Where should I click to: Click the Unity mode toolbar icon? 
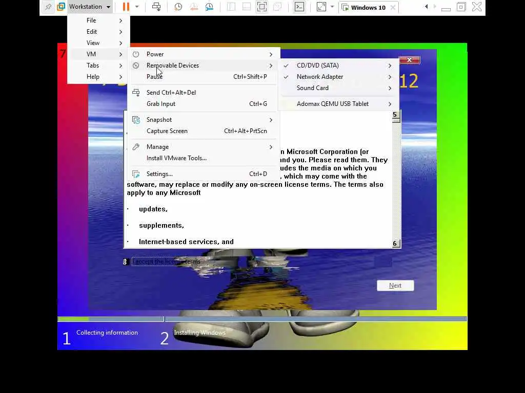pyautogui.click(x=277, y=7)
